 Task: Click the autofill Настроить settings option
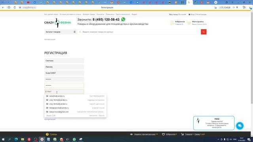pyautogui.click(x=93, y=116)
